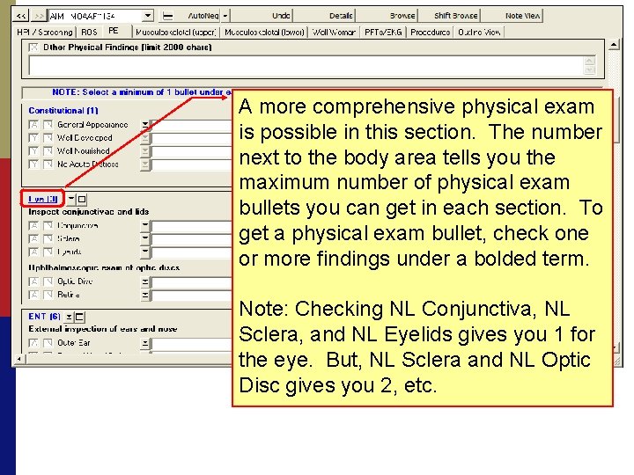Open the PFTs/EKG tab

pyautogui.click(x=383, y=32)
